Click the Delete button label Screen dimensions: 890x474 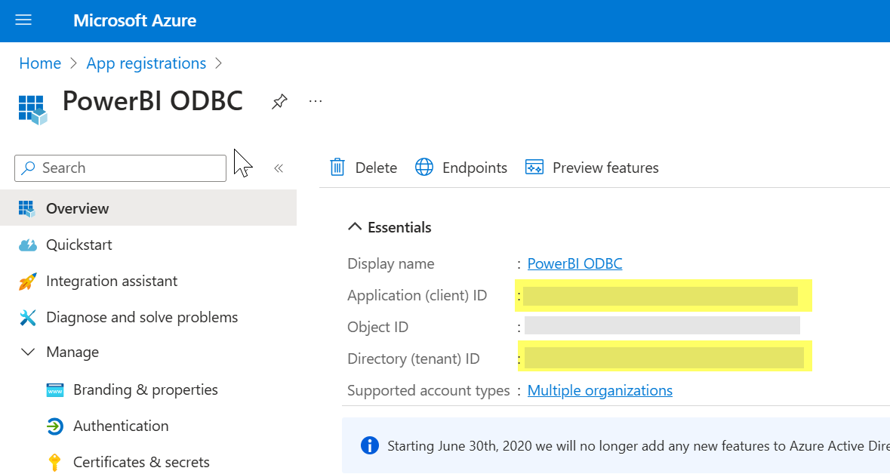pyautogui.click(x=376, y=168)
